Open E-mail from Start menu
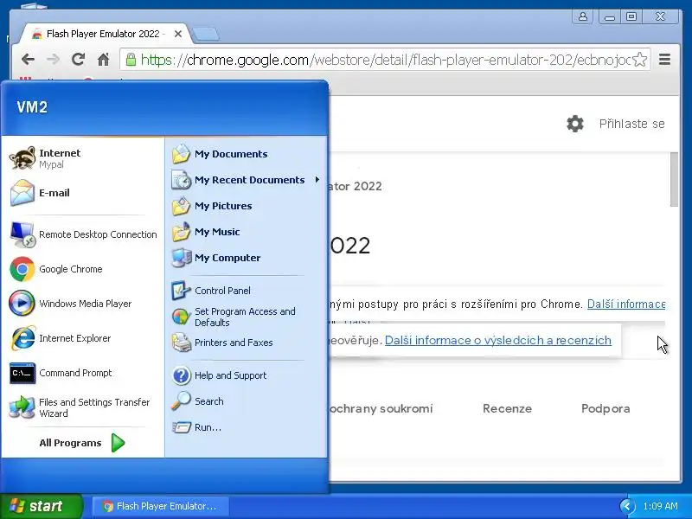Viewport: 692px width, 519px height. 83,193
